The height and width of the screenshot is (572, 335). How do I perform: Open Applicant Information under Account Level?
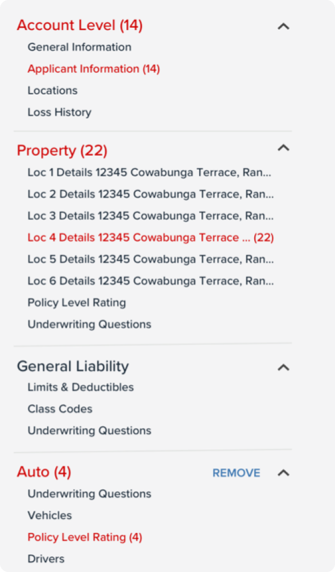94,69
